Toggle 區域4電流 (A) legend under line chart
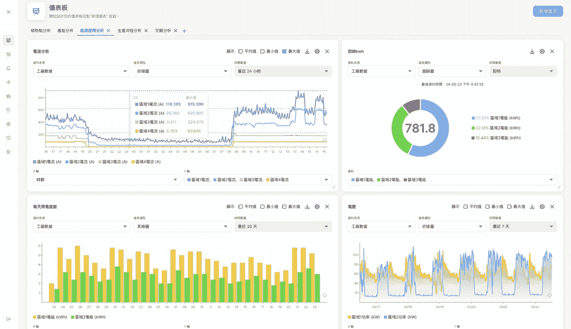The image size is (571, 329). click(145, 162)
